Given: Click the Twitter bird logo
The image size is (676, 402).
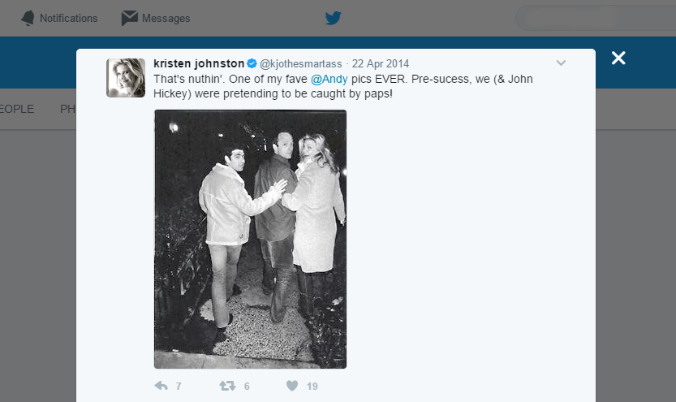Looking at the screenshot, I should pyautogui.click(x=333, y=18).
